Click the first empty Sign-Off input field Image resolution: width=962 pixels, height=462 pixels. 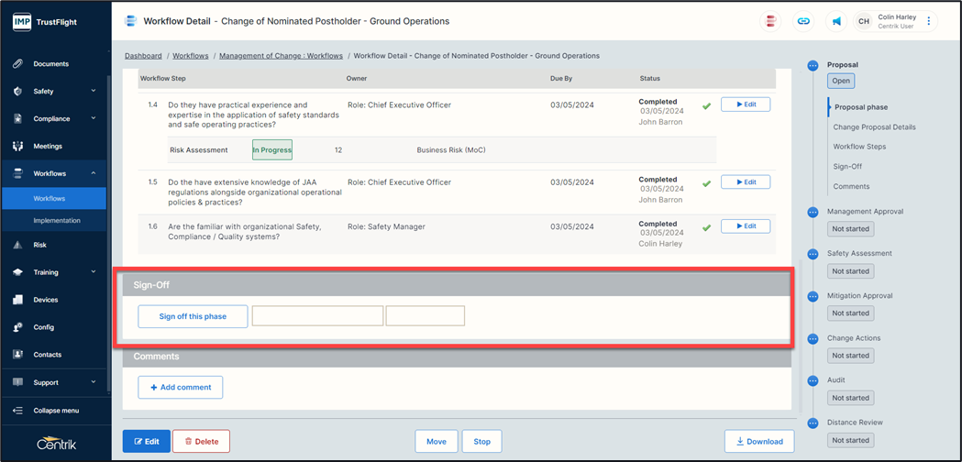pyautogui.click(x=317, y=316)
